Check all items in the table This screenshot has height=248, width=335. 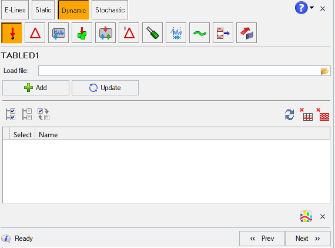[11, 114]
